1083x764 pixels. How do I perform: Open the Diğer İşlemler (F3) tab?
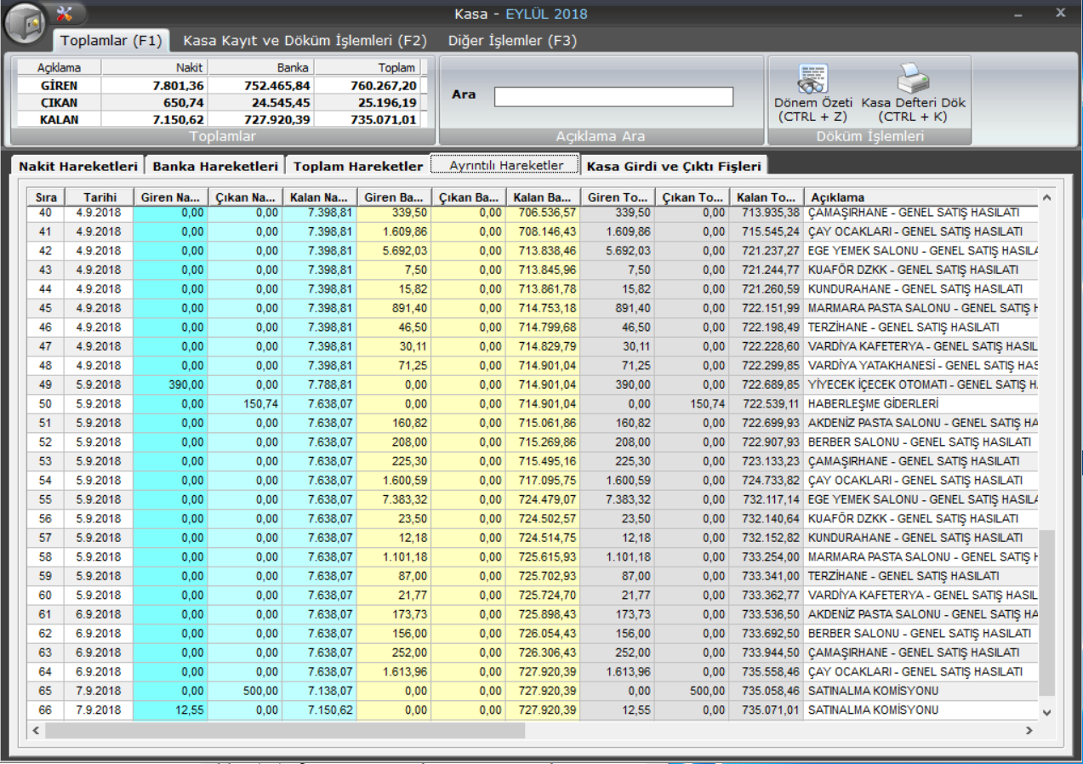[x=511, y=40]
